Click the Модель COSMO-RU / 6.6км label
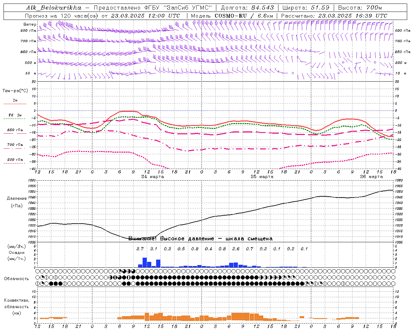412x329 pixels. pos(232,16)
